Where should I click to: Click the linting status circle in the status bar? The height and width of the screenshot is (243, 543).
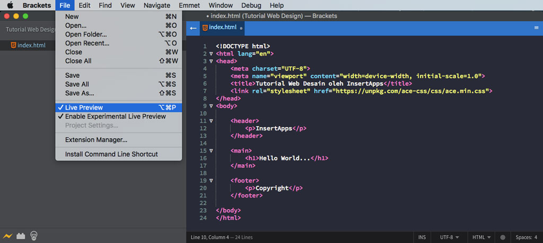503,238
